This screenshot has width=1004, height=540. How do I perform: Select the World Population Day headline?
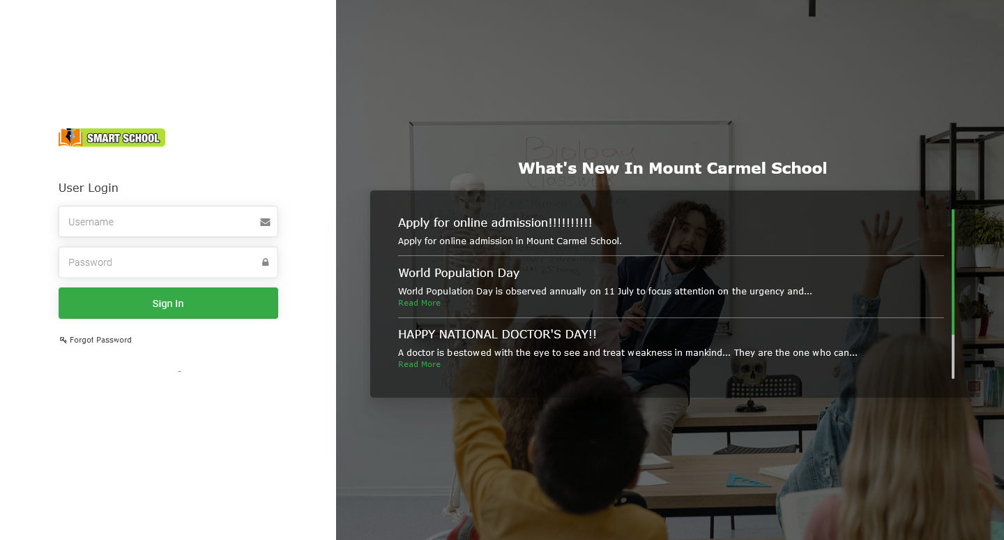[x=458, y=273]
